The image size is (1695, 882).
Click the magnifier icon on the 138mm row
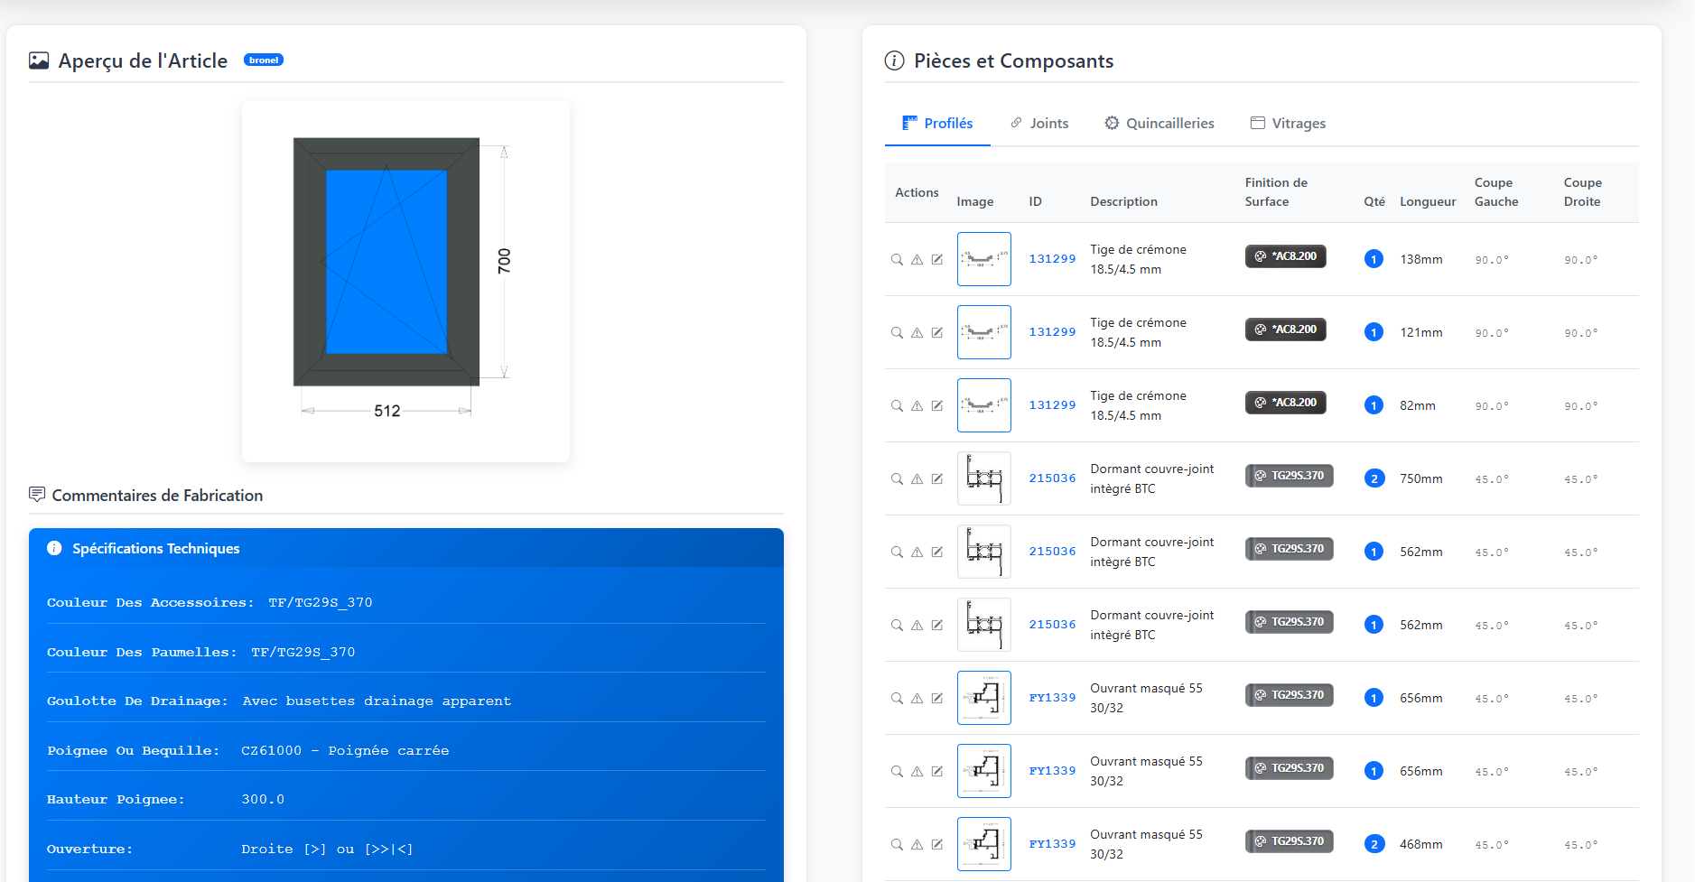897,259
